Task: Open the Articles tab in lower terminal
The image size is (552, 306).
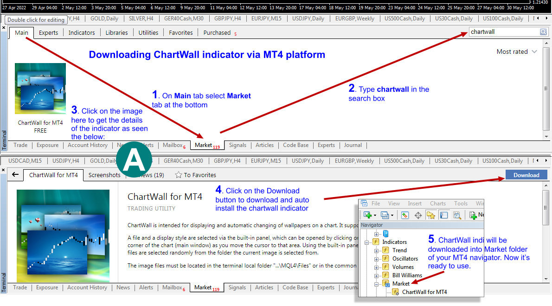Action: coord(264,287)
